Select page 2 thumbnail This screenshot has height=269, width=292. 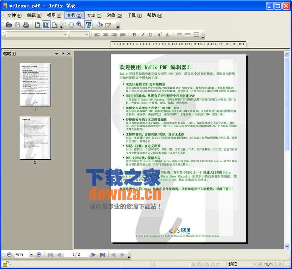click(x=35, y=138)
